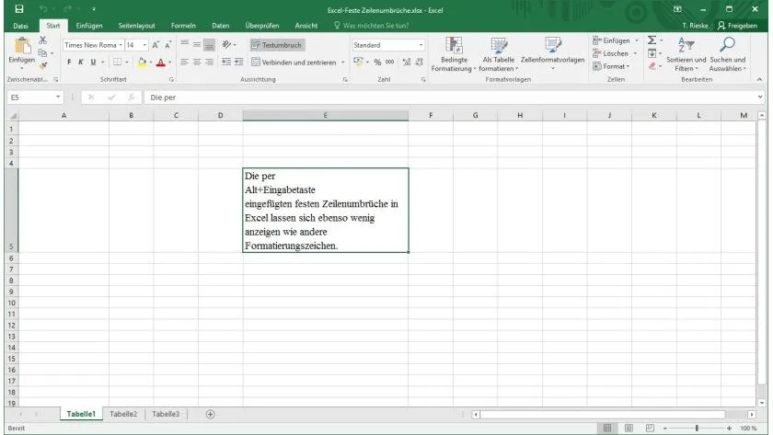This screenshot has width=773, height=435.
Task: Apply thousands separator 000 icon
Action: coord(390,62)
